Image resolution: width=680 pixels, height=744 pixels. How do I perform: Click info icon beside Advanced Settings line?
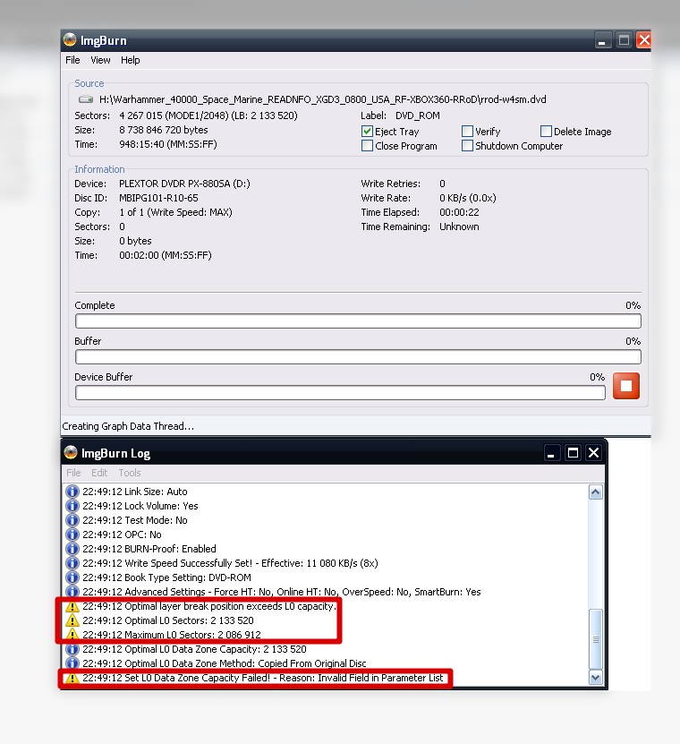[x=72, y=592]
